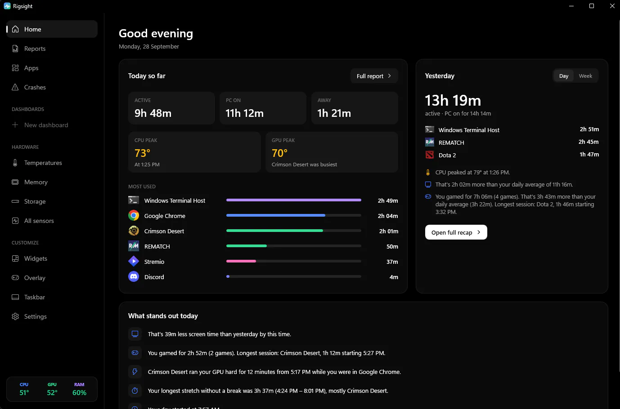This screenshot has width=620, height=409.
Task: Click the Settings gear icon
Action: tap(15, 316)
